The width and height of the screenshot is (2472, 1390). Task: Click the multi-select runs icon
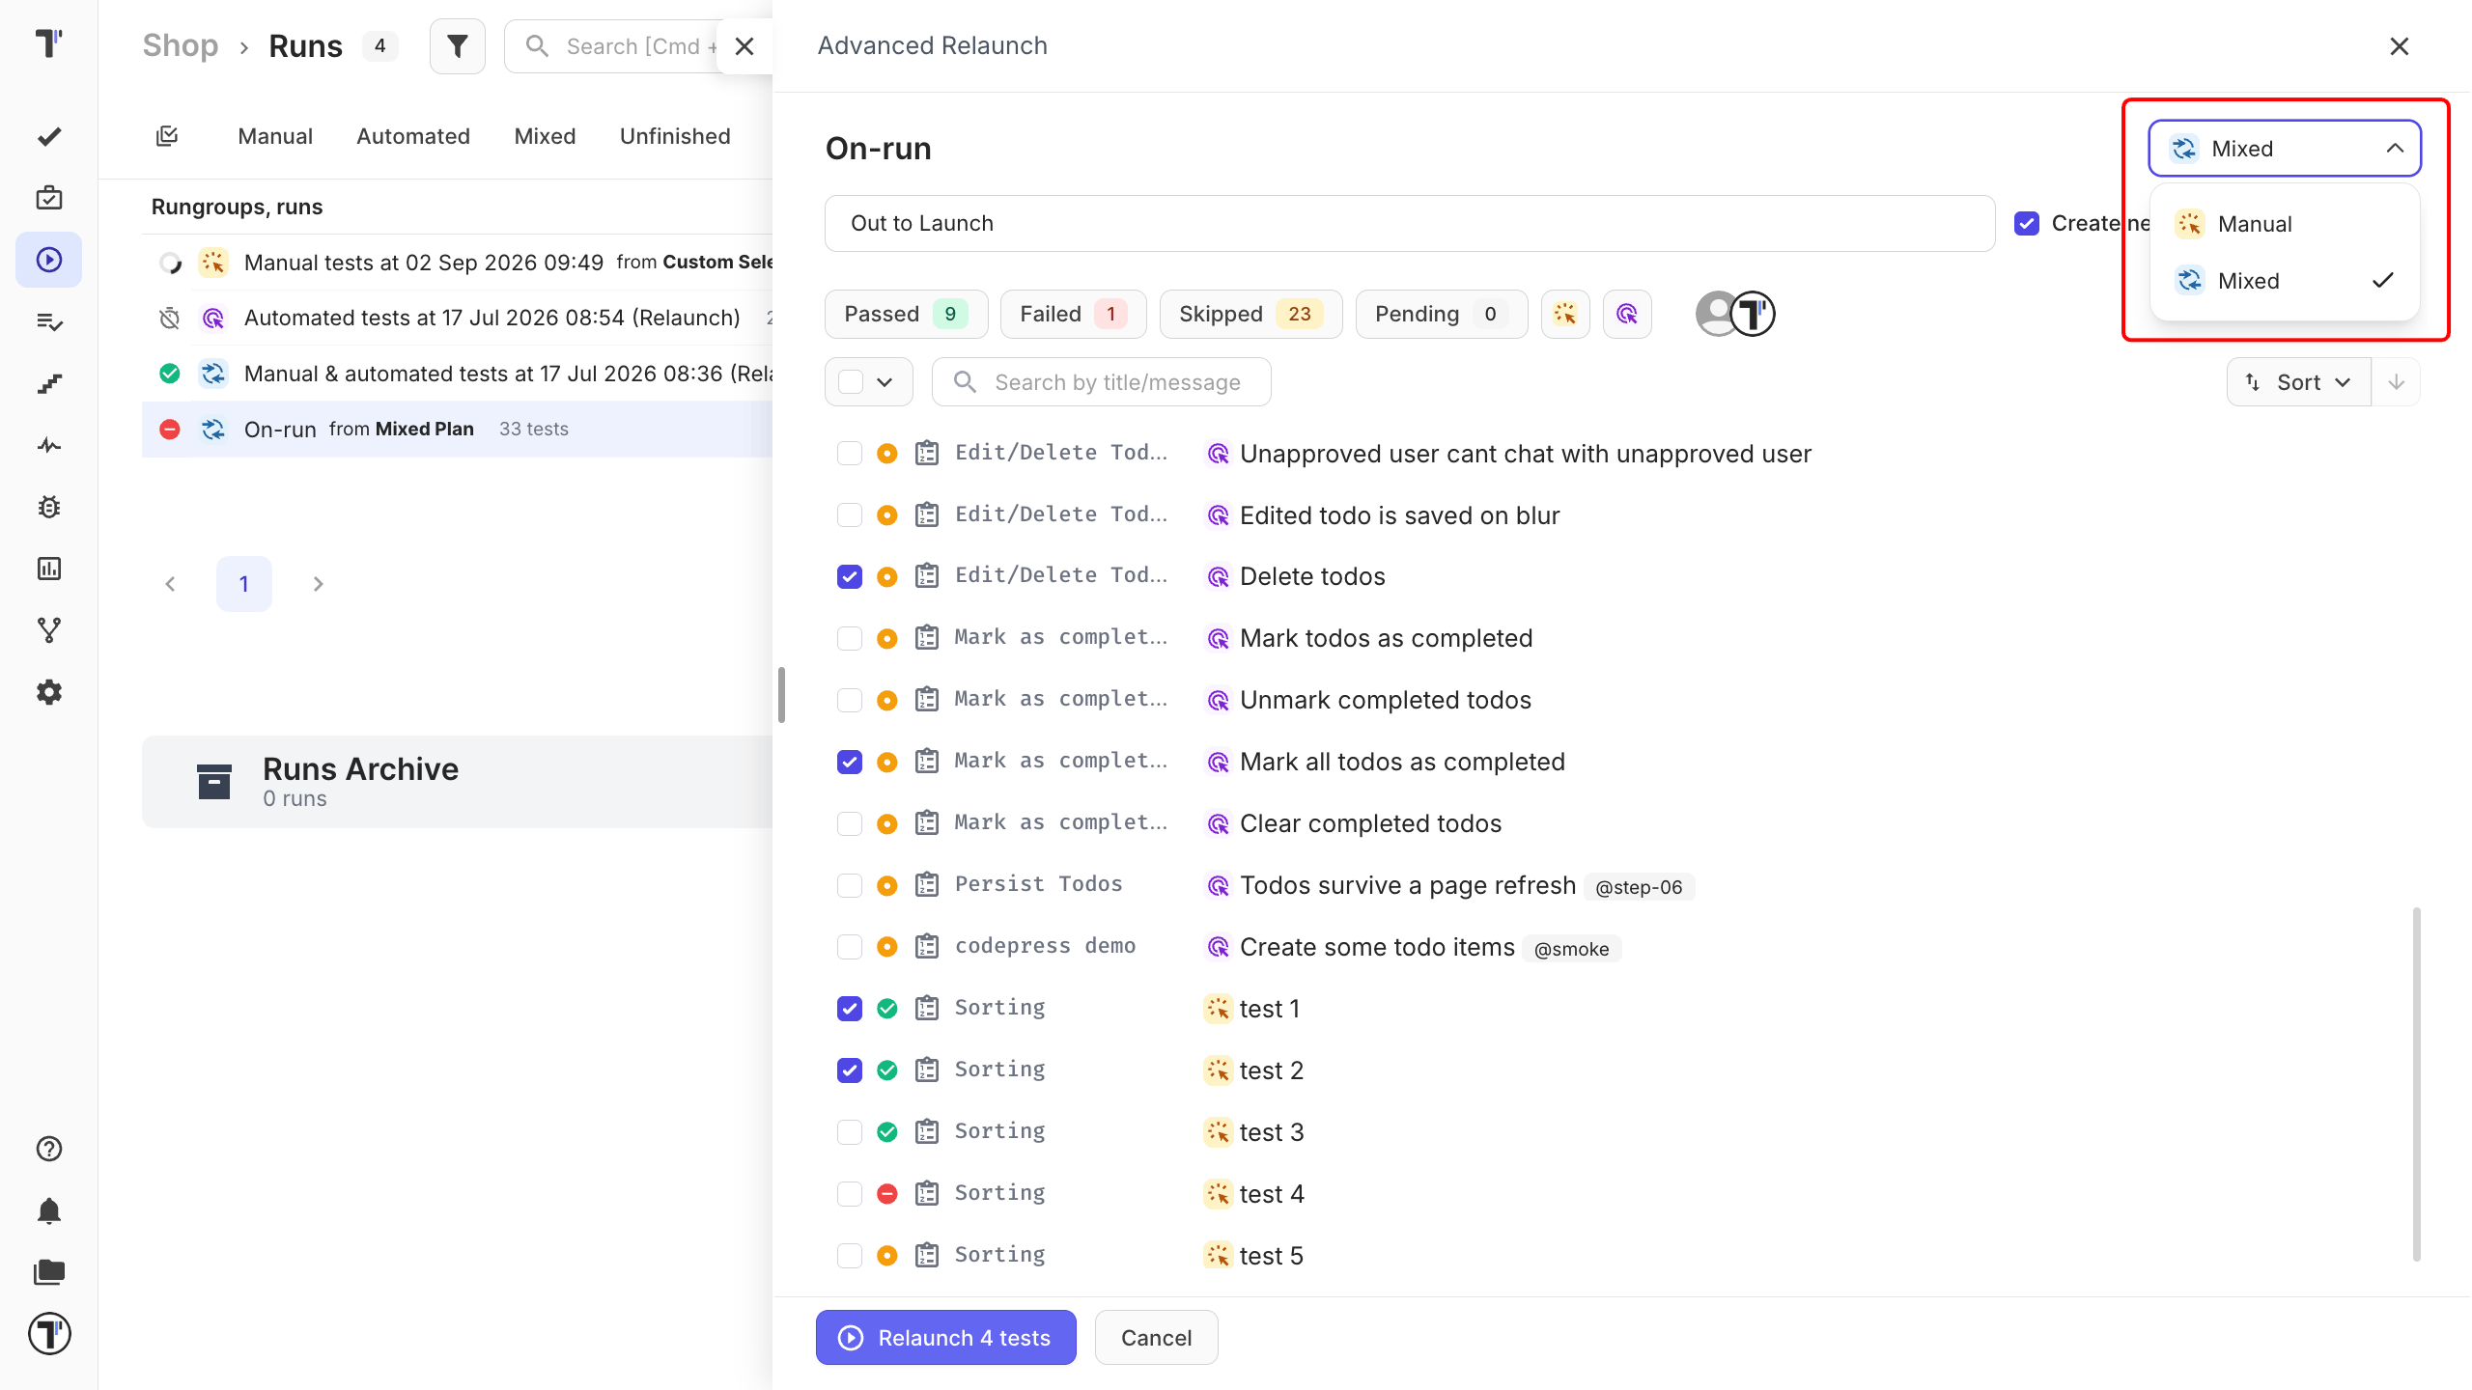(167, 136)
